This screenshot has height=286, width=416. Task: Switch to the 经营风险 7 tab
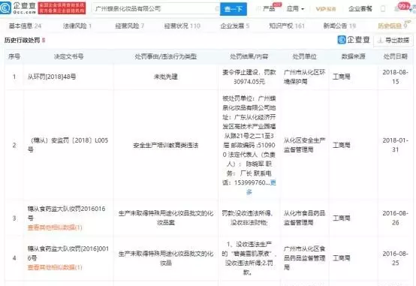click(130, 26)
